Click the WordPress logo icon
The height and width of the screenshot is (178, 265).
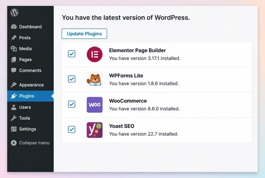[x=15, y=12]
